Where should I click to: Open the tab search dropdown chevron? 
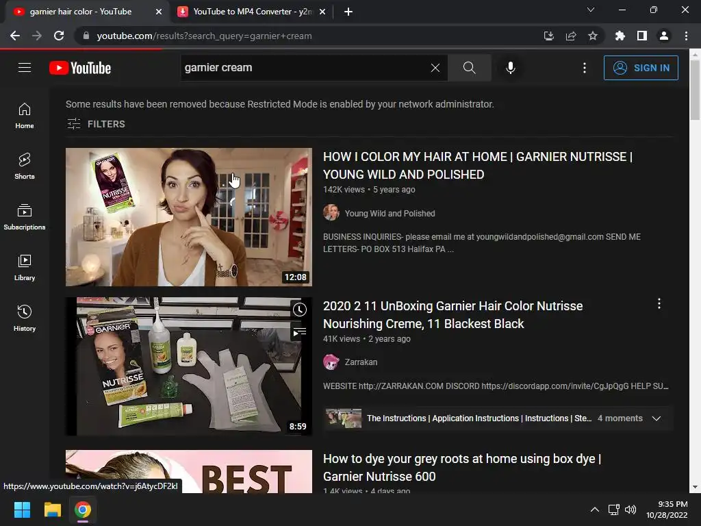click(591, 10)
